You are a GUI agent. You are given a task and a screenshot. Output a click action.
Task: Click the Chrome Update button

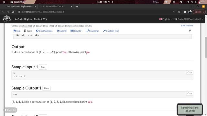point(199,12)
